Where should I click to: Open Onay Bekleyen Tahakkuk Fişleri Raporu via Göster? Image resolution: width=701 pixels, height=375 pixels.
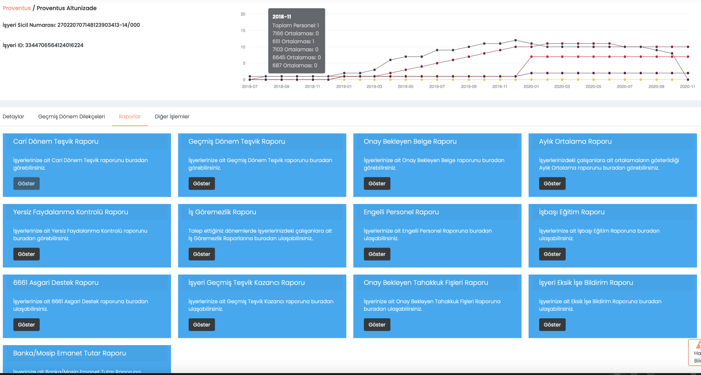[x=377, y=325]
